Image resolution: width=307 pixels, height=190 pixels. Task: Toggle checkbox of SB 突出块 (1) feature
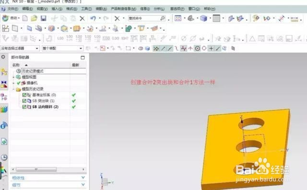pyautogui.click(x=24, y=101)
